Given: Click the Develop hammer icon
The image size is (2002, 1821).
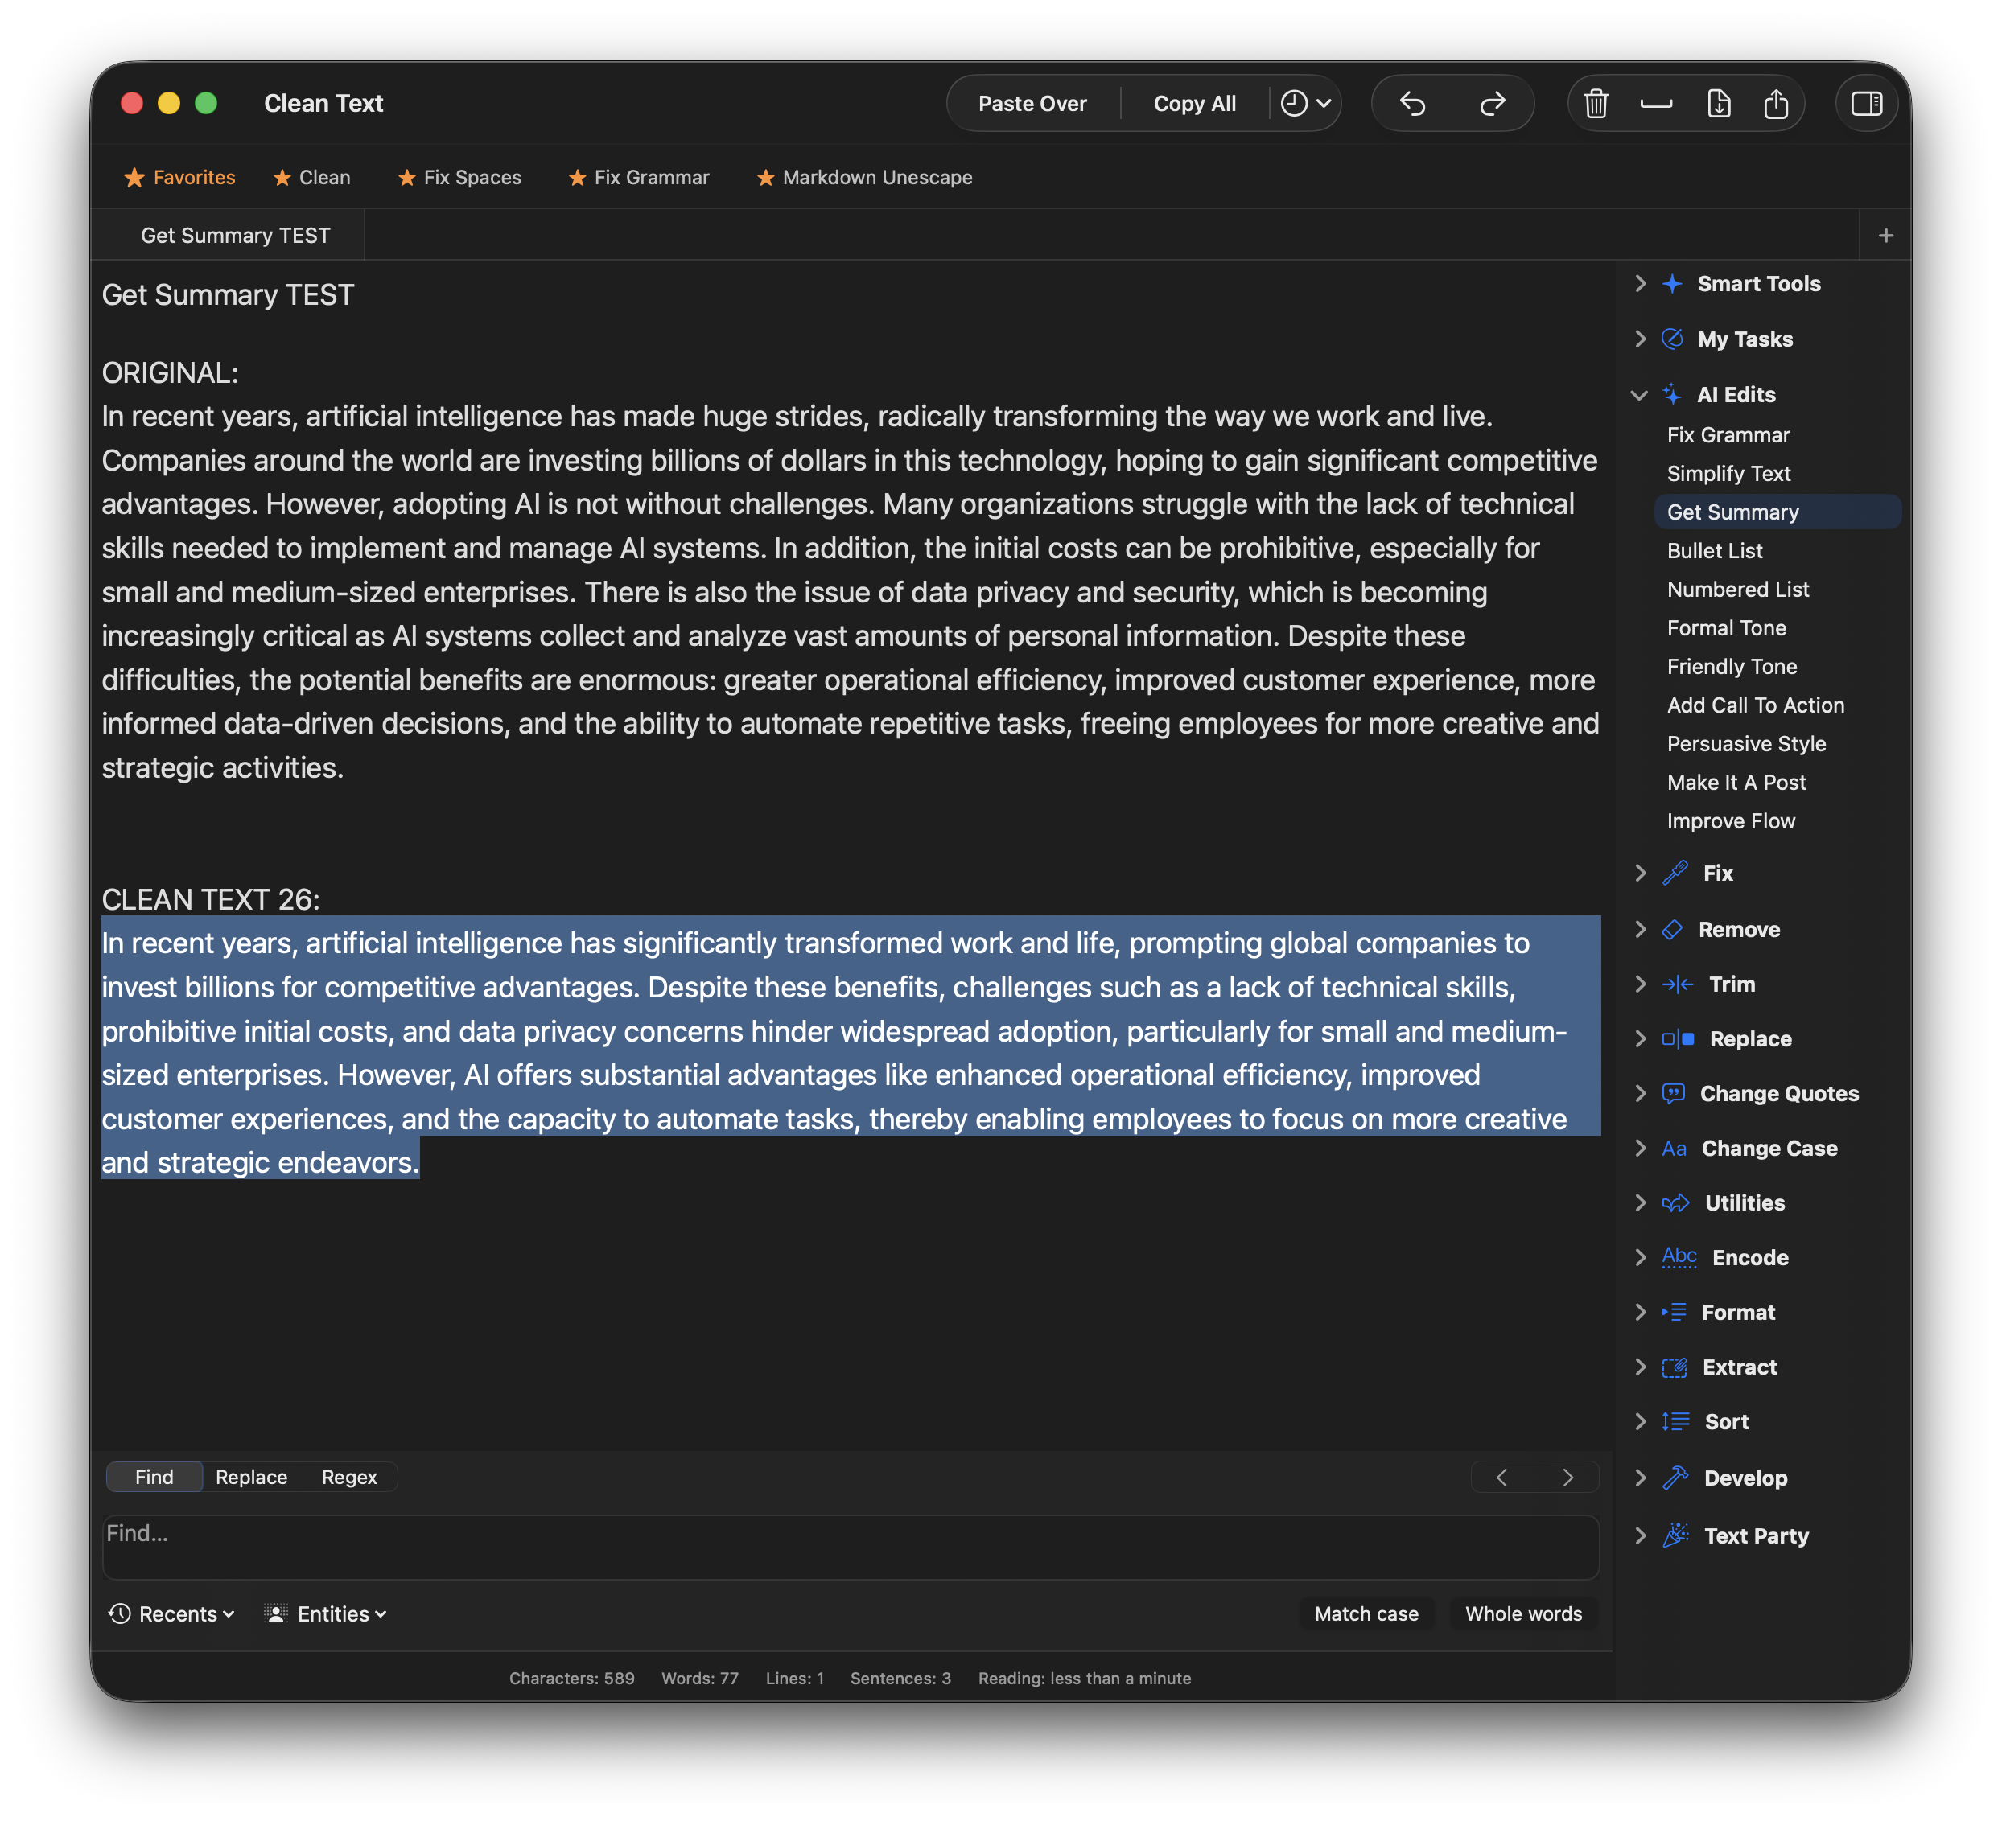Looking at the screenshot, I should pyautogui.click(x=1676, y=1477).
